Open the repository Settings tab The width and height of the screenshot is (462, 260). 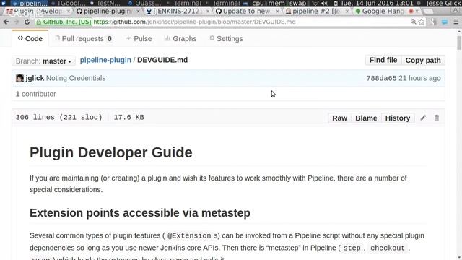coord(226,38)
